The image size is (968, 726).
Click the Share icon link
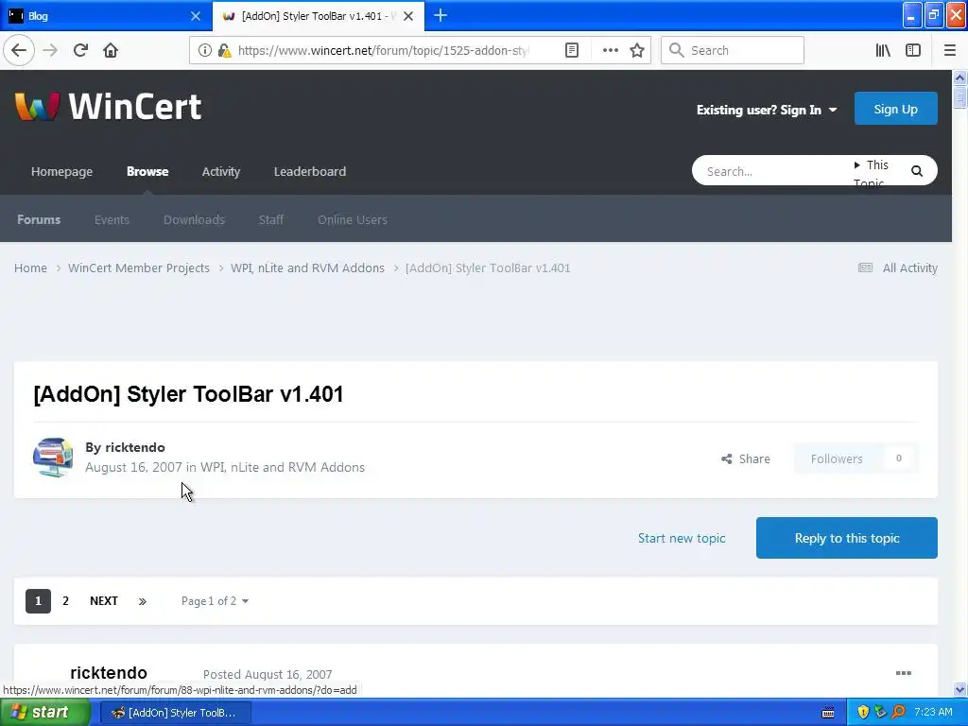tap(746, 458)
